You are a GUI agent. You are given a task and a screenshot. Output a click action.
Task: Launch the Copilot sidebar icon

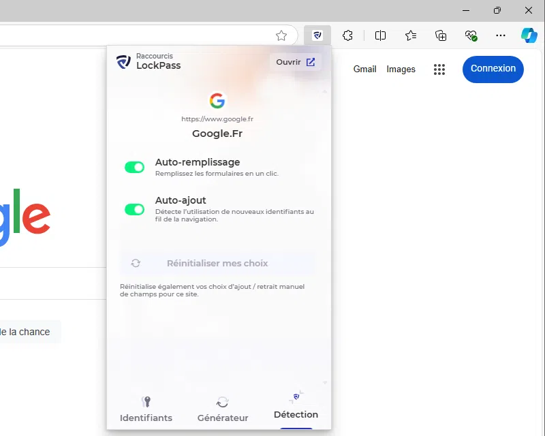529,35
